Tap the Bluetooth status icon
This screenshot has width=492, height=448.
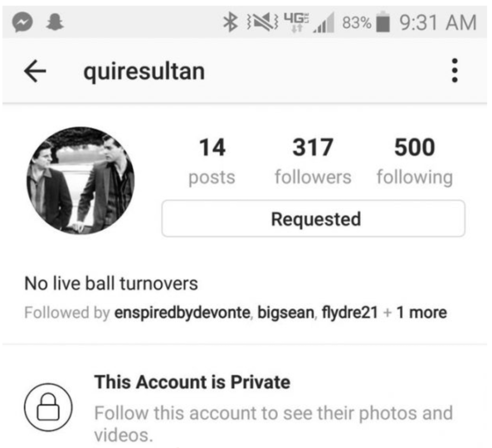pyautogui.click(x=230, y=22)
